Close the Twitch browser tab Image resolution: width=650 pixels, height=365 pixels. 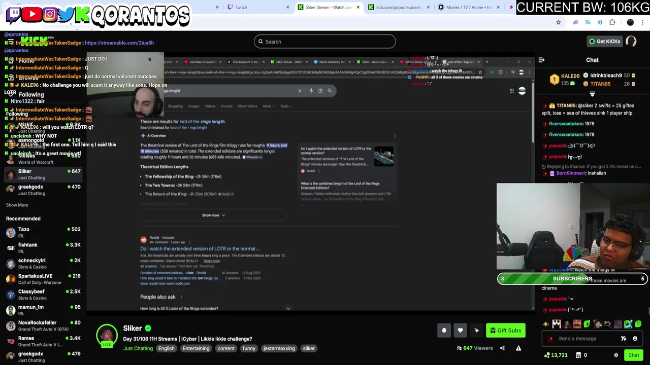coord(287,7)
